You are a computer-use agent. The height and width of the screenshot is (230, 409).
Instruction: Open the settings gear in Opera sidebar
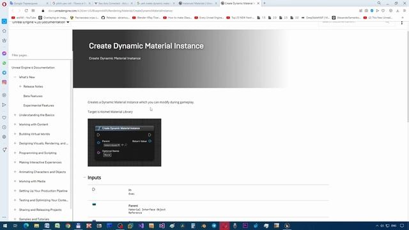tap(4, 137)
